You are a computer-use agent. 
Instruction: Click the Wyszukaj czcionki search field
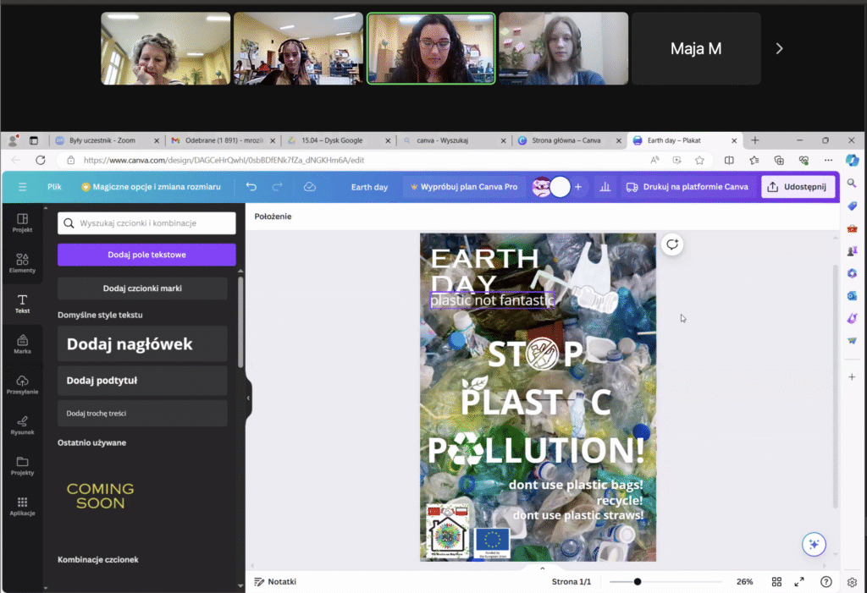point(146,223)
